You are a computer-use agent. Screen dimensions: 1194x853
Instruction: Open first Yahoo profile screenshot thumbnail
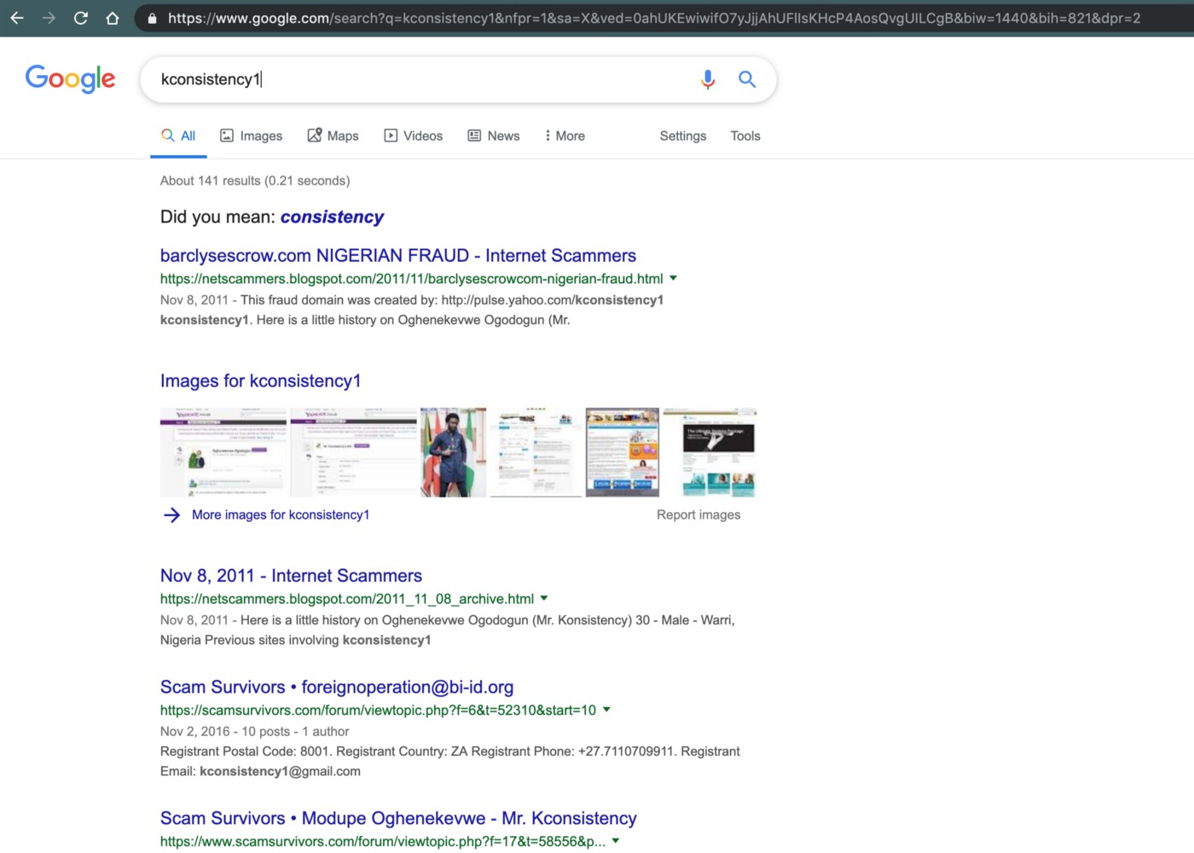pos(223,452)
